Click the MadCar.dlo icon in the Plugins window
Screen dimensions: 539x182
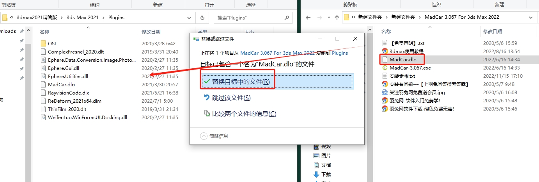pos(43,84)
